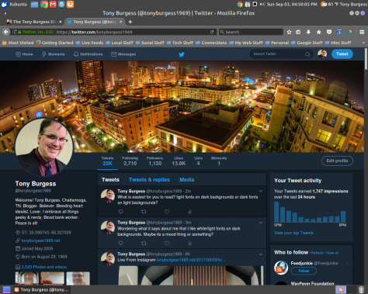Open the third media thumbnail in sidebar
The height and width of the screenshot is (294, 368).
[x=78, y=278]
